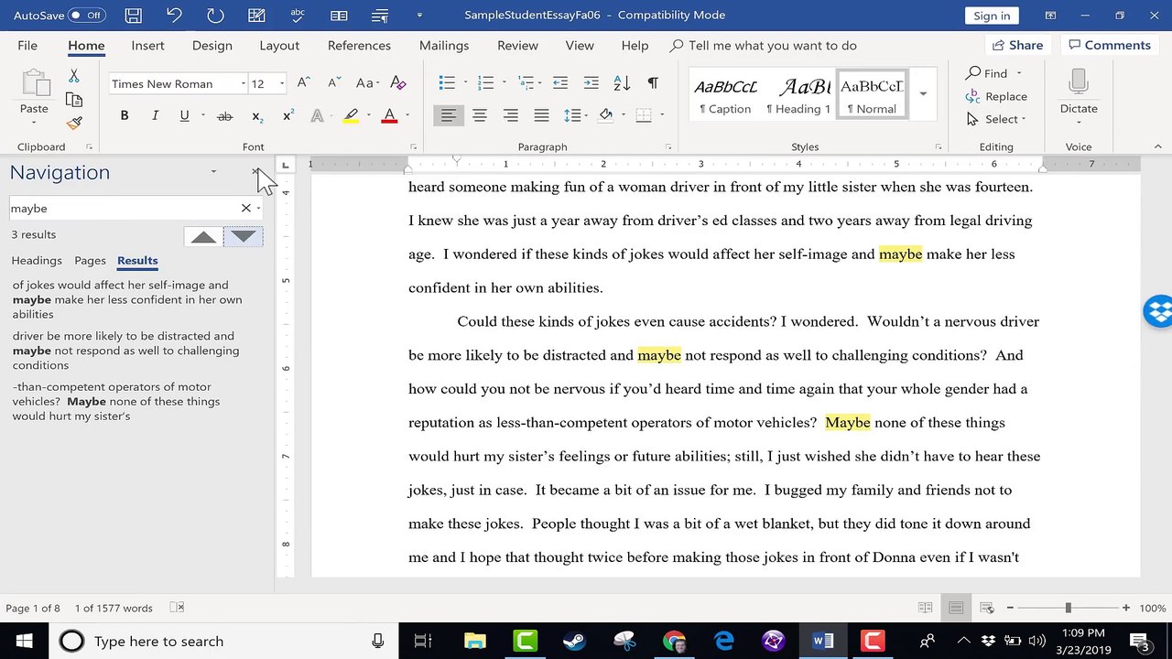The height and width of the screenshot is (659, 1172).
Task: Open the Review tab
Action: click(517, 46)
